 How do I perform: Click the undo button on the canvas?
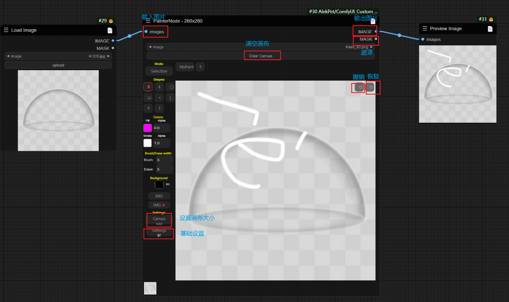click(x=360, y=87)
